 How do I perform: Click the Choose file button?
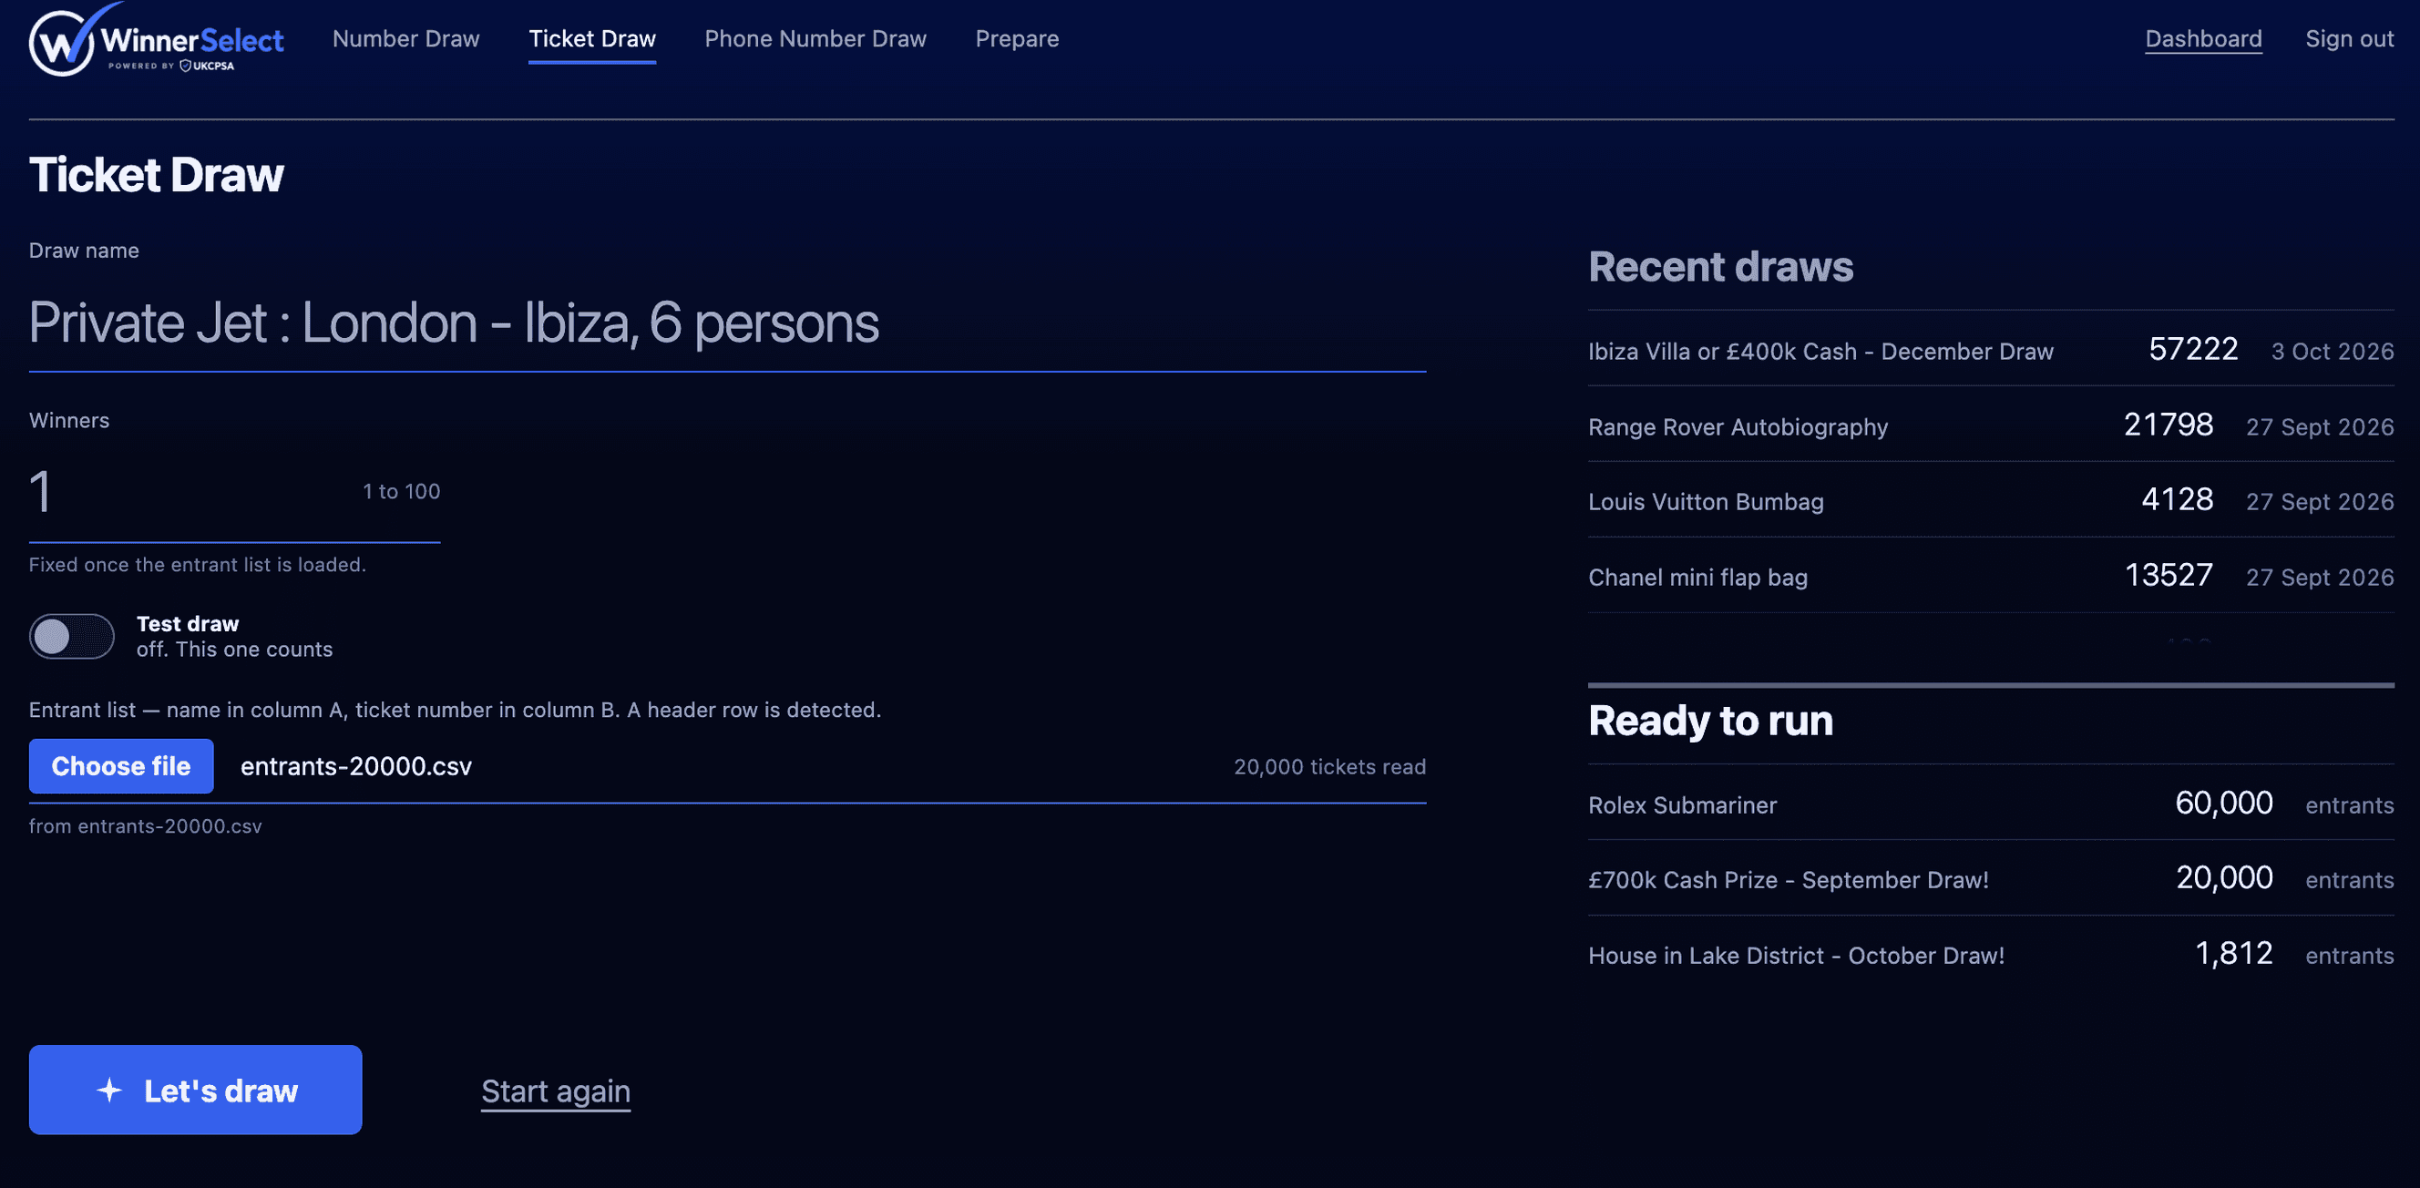point(121,766)
